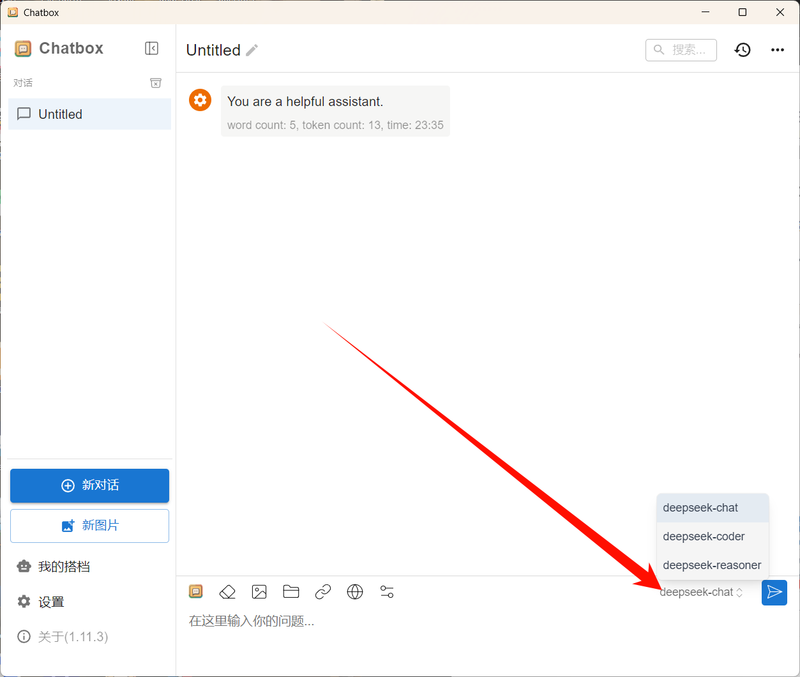Edit the conversation title with pencil icon

pyautogui.click(x=252, y=50)
